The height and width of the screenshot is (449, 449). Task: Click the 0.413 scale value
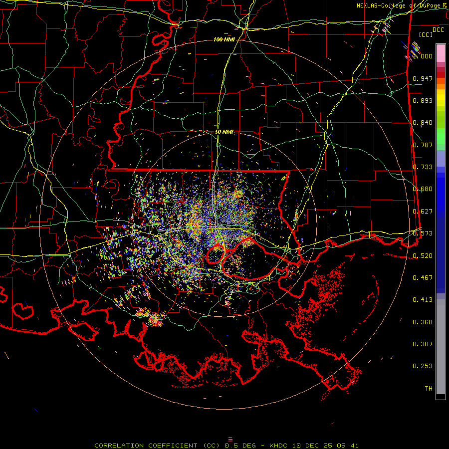423,300
